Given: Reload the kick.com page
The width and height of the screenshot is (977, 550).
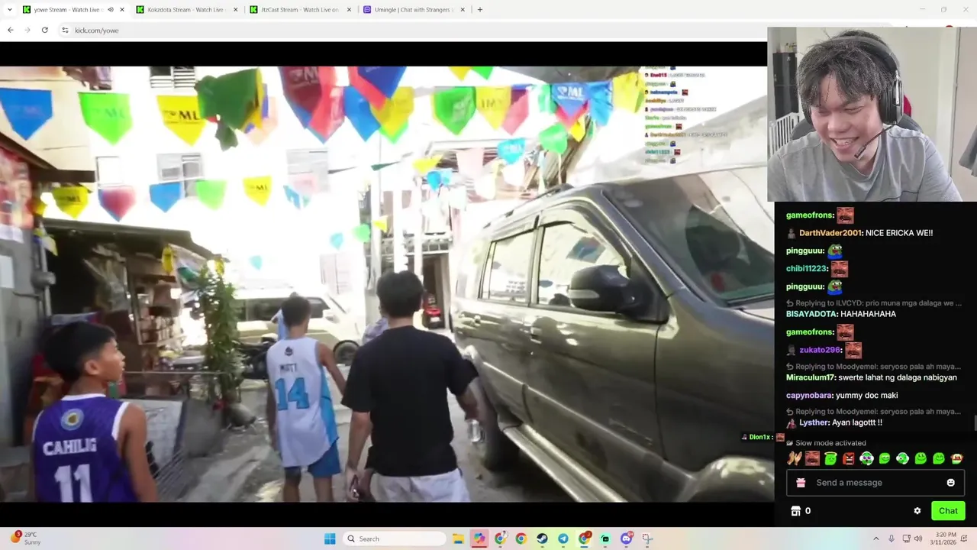Looking at the screenshot, I should coord(45,30).
